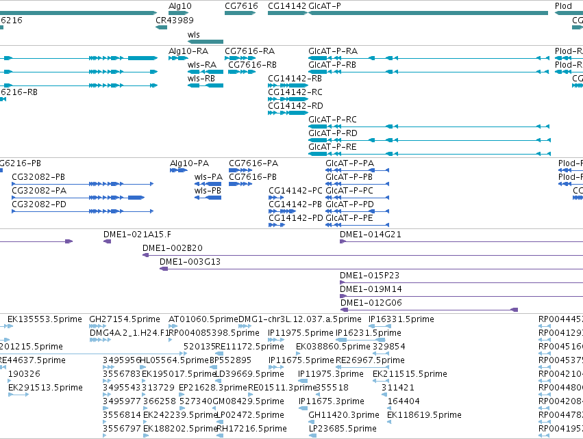Click the CG7616-RB transcript label
This screenshot has height=439, width=583.
pyautogui.click(x=253, y=64)
